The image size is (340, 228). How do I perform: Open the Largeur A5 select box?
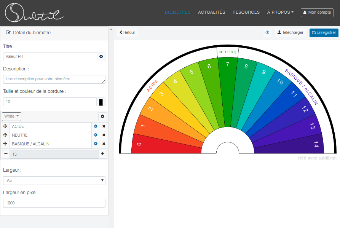54,181
